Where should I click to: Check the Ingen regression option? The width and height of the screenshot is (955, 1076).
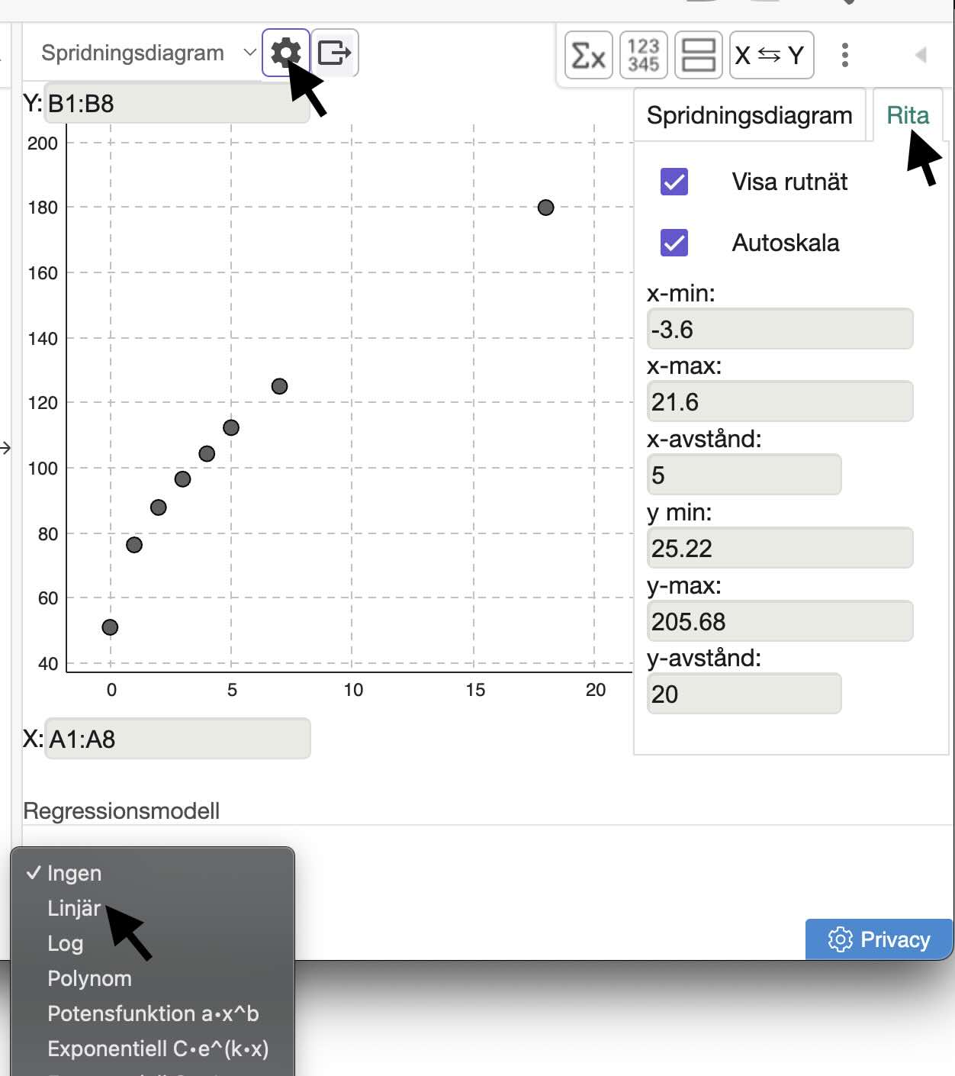pos(74,873)
